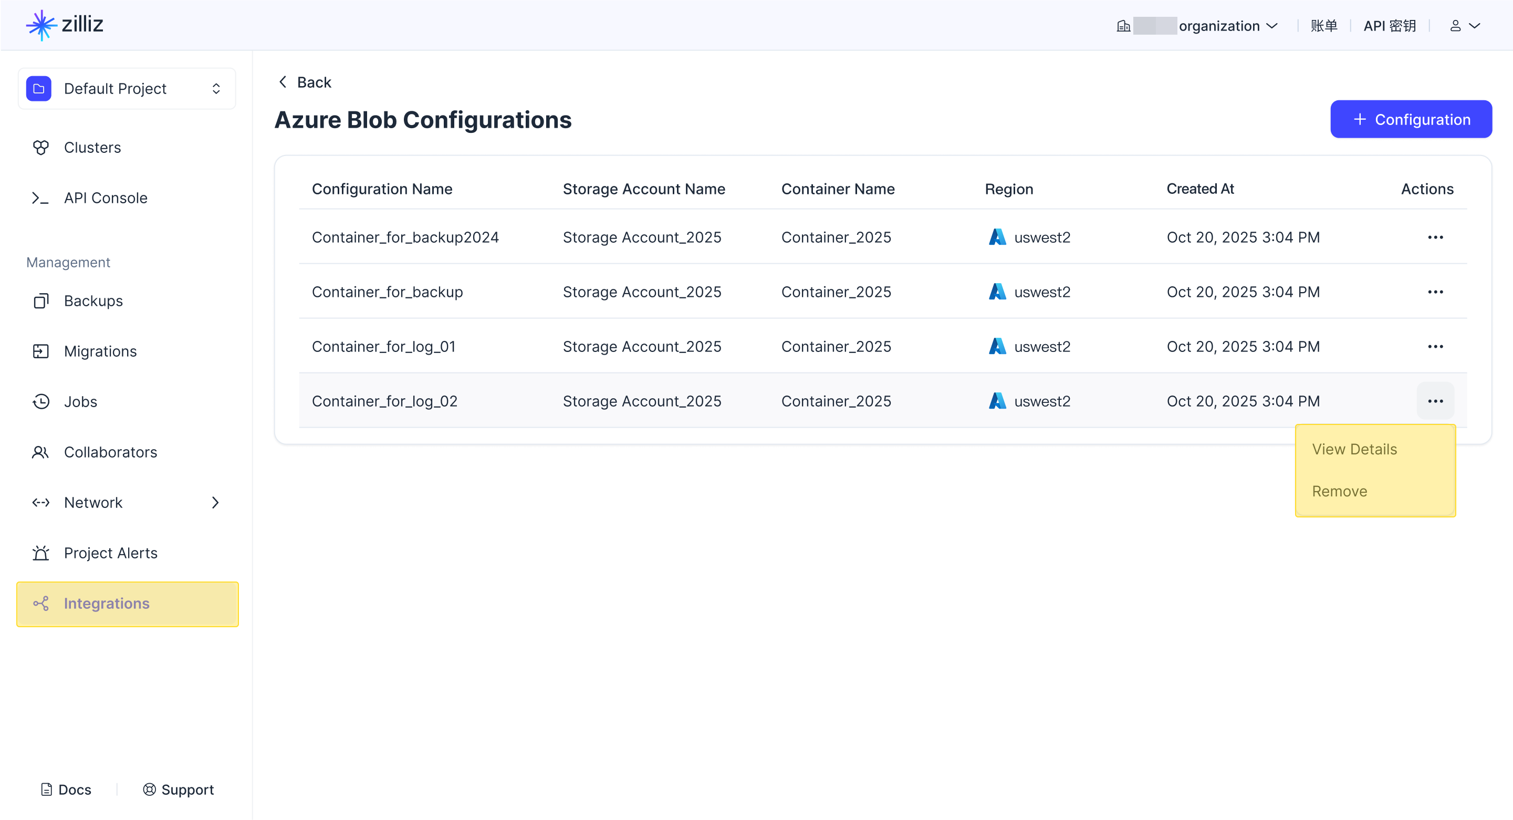Choose Remove in the actions menu
Image resolution: width=1513 pixels, height=820 pixels.
[x=1339, y=492]
